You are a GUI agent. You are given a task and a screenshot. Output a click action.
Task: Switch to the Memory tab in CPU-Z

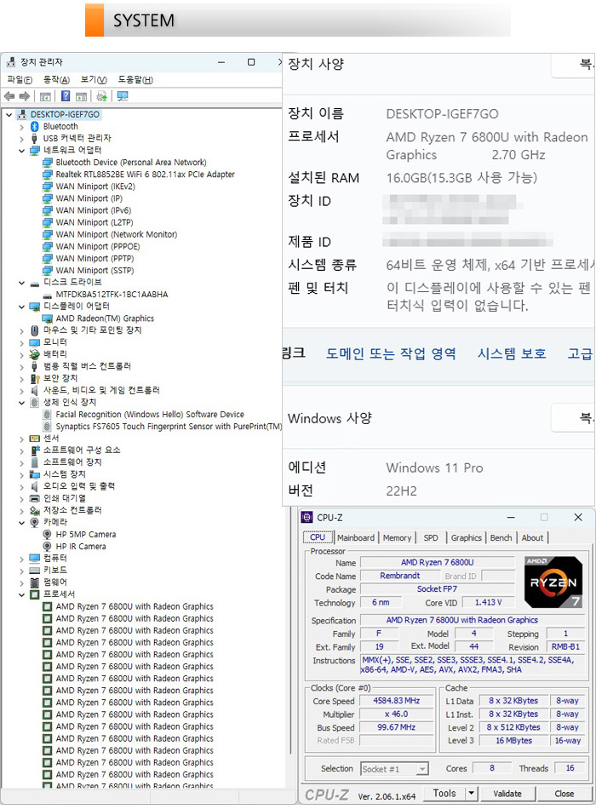coord(397,537)
